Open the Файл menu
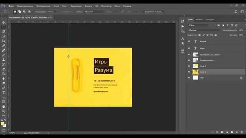The image size is (246, 138). tap(11, 6)
